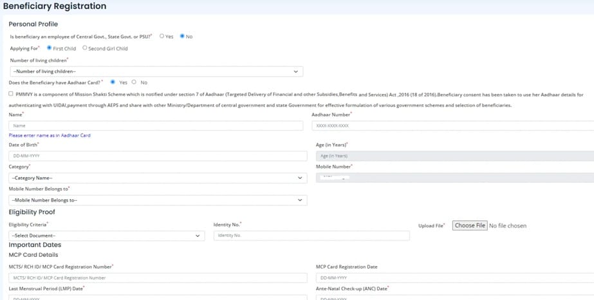Click the Date of Birth field
The width and height of the screenshot is (594, 300).
click(x=158, y=156)
